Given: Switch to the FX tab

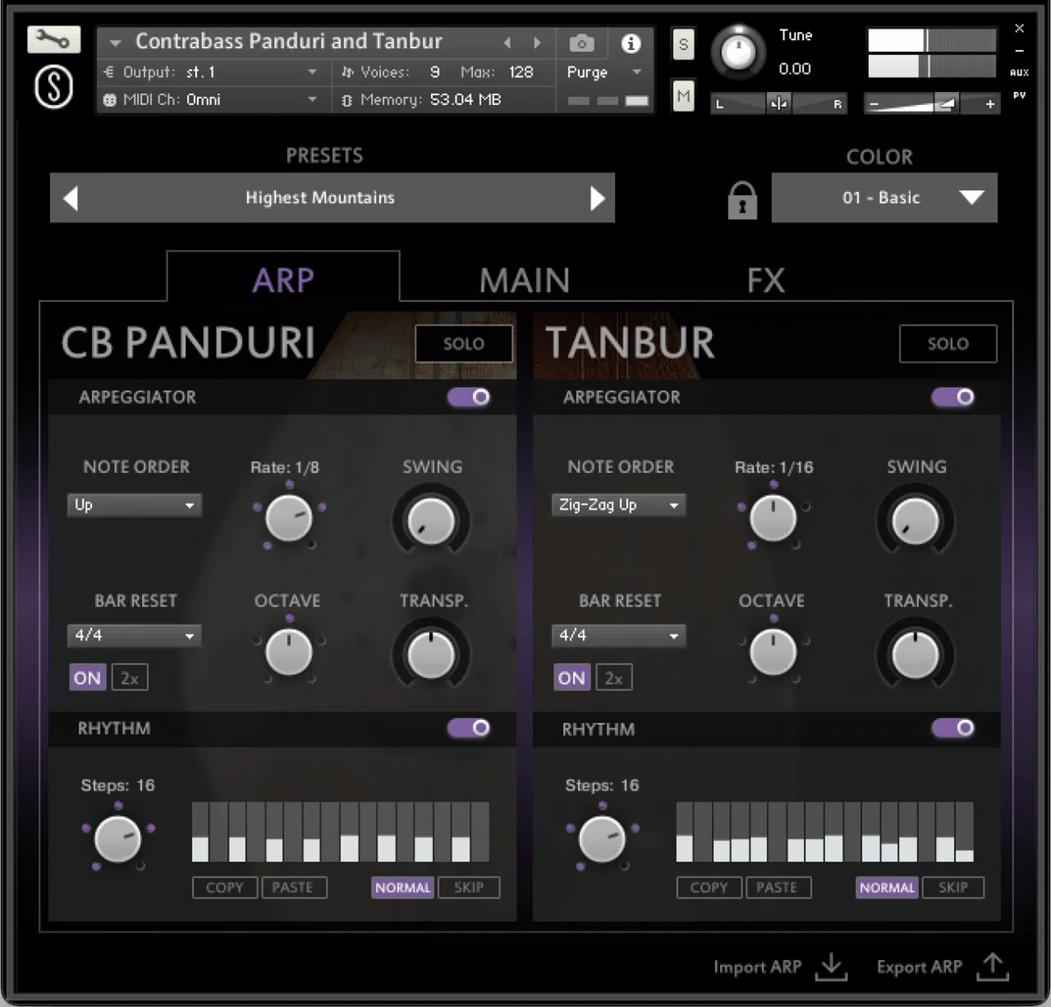Looking at the screenshot, I should point(764,278).
